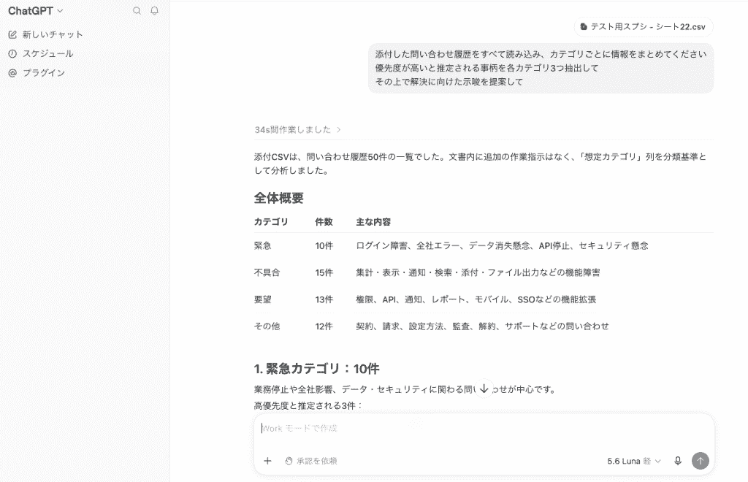Select スケジュール in the sidebar
The width and height of the screenshot is (748, 482).
[x=47, y=53]
